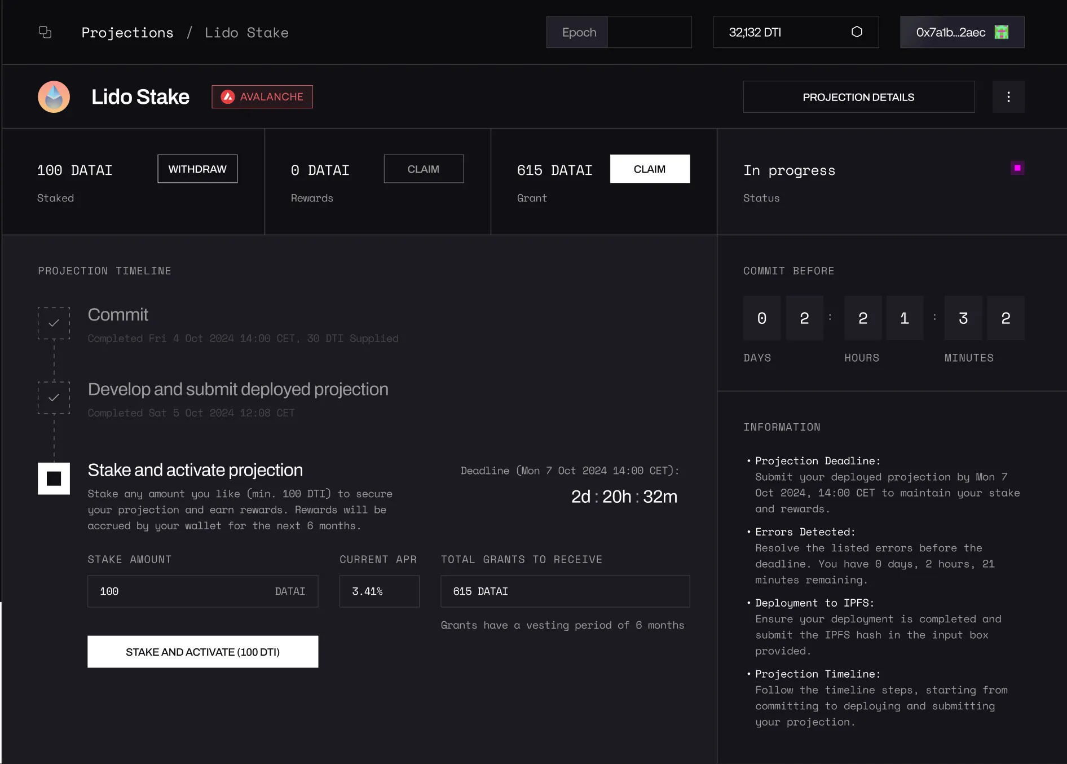Screen dimensions: 1067x764
Task: Toggle the Epoch switch in the top bar
Action: click(x=576, y=32)
